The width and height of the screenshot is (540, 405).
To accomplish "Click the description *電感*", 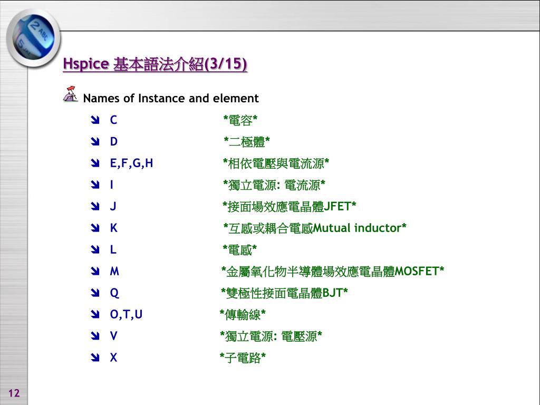I will [x=240, y=249].
